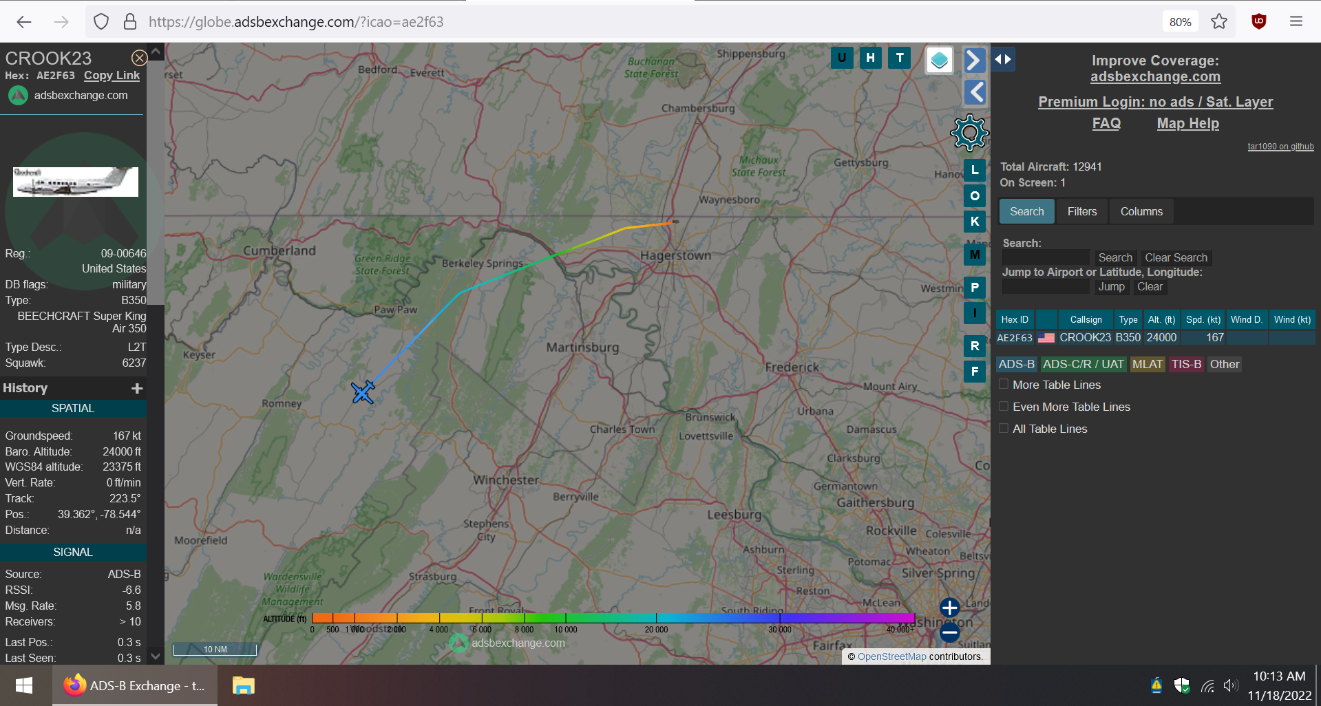Open volume control in system tray
Image resolution: width=1321 pixels, height=706 pixels.
(x=1231, y=685)
